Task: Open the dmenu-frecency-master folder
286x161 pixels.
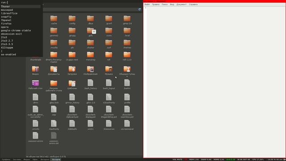Action: coord(54,57)
